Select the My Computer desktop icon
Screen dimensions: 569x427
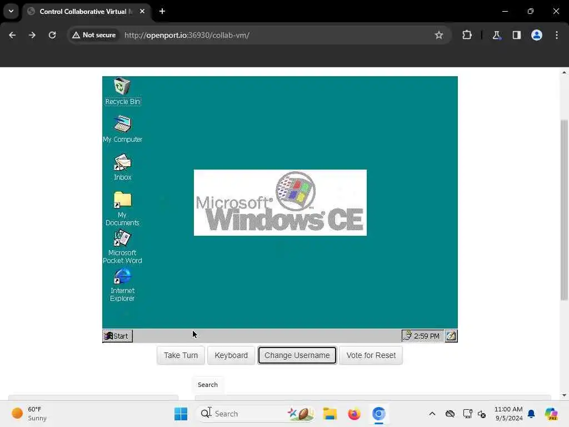click(x=122, y=129)
